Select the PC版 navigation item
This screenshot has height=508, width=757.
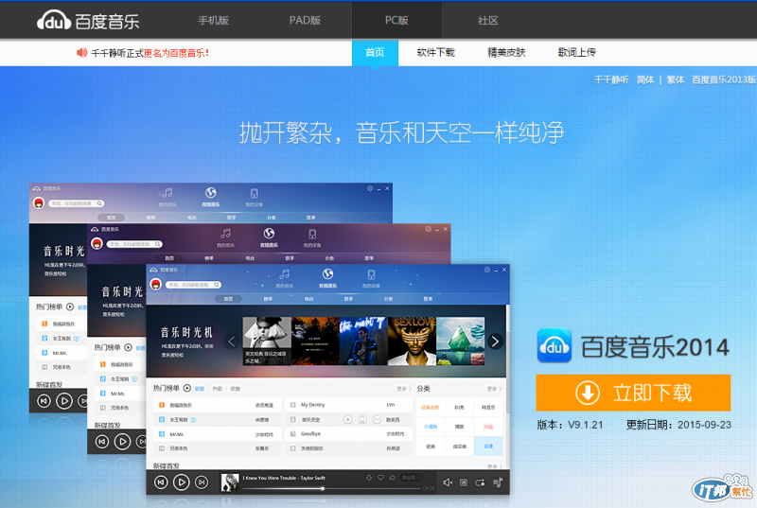[396, 20]
